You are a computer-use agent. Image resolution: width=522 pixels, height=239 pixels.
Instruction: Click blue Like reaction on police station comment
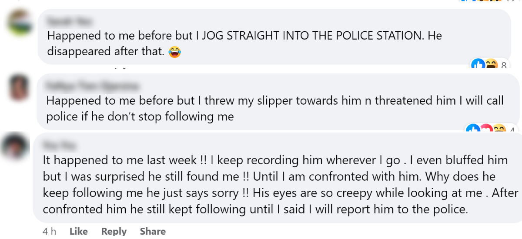pyautogui.click(x=478, y=65)
